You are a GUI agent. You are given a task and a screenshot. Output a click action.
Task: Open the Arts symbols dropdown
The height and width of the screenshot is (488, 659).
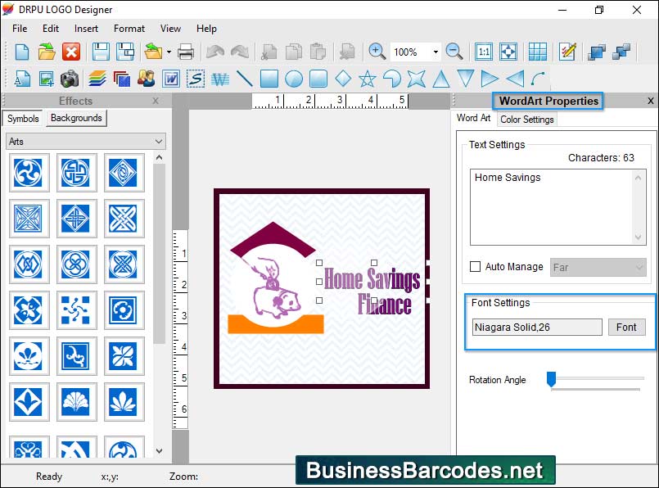tap(158, 141)
